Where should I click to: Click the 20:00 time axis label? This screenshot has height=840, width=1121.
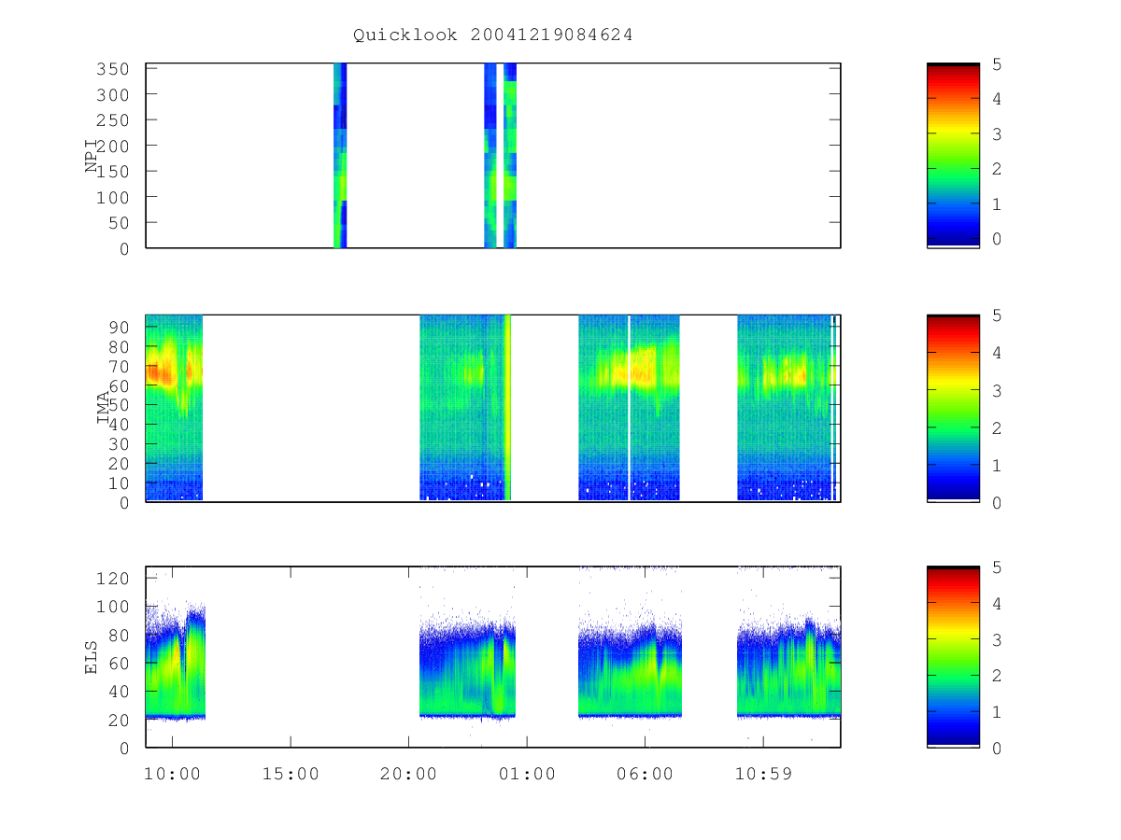coord(409,774)
